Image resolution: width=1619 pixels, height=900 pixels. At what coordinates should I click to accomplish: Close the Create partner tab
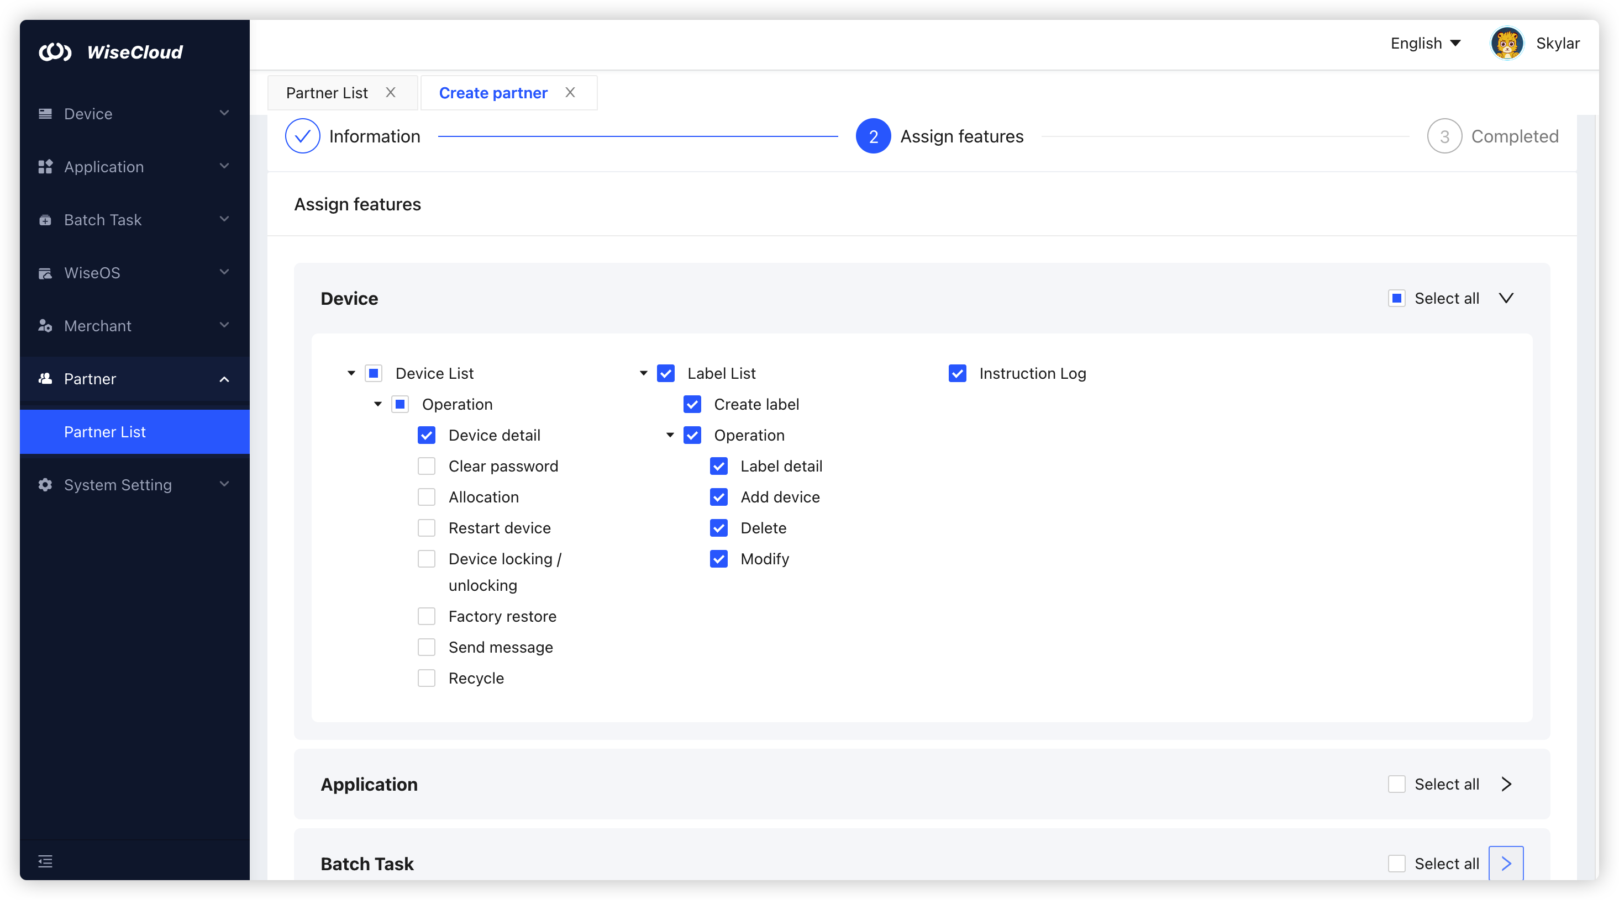[570, 92]
